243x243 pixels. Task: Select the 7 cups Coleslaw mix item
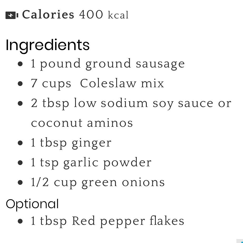point(97,84)
